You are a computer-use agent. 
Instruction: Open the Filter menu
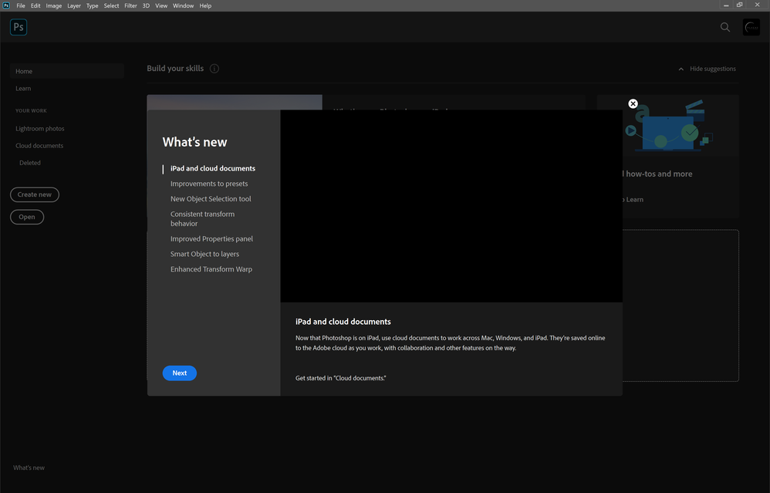130,6
